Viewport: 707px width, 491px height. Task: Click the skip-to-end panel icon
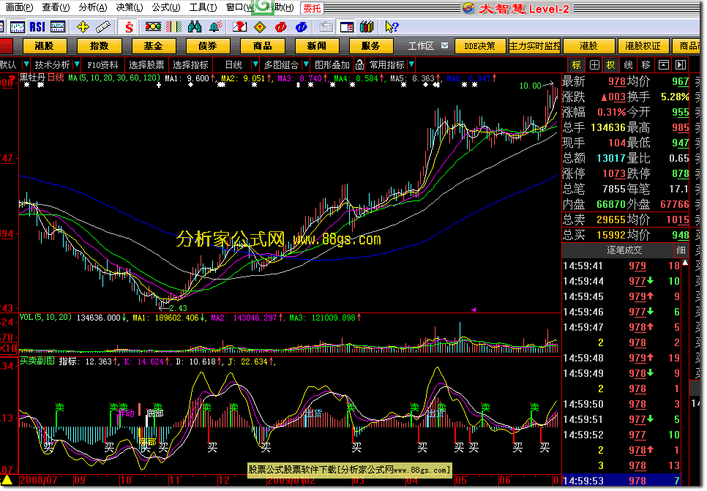(681, 65)
